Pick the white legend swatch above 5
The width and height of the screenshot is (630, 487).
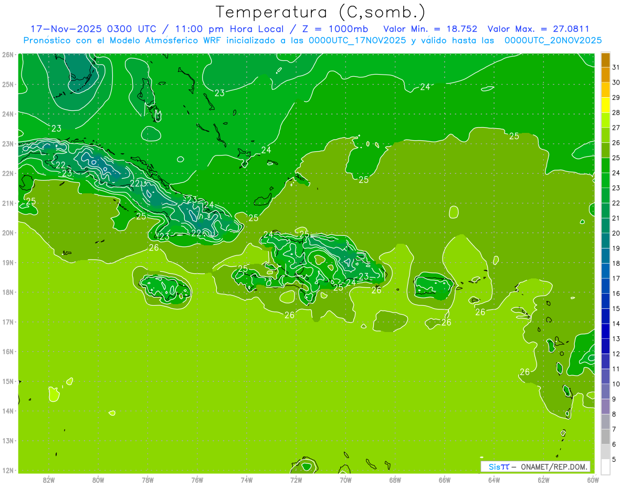pos(605,467)
